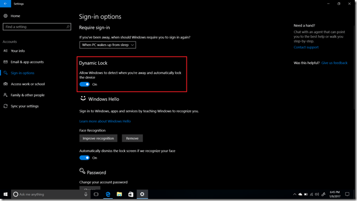Click the Change your account password text
Viewport: 357px width, 201px height.
[x=104, y=182]
